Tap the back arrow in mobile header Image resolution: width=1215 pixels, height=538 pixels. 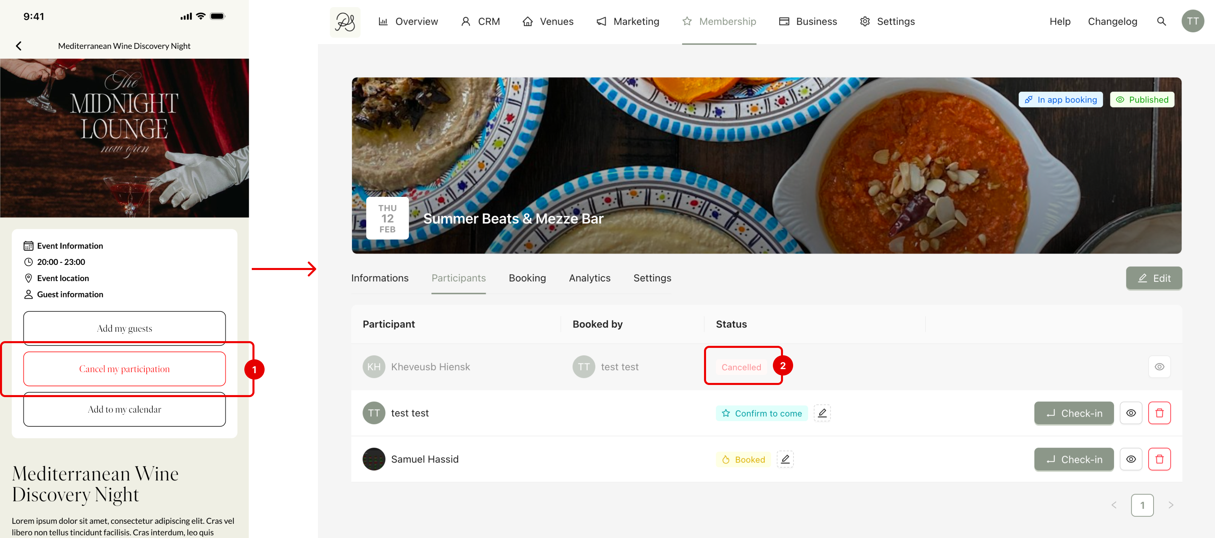coord(19,46)
